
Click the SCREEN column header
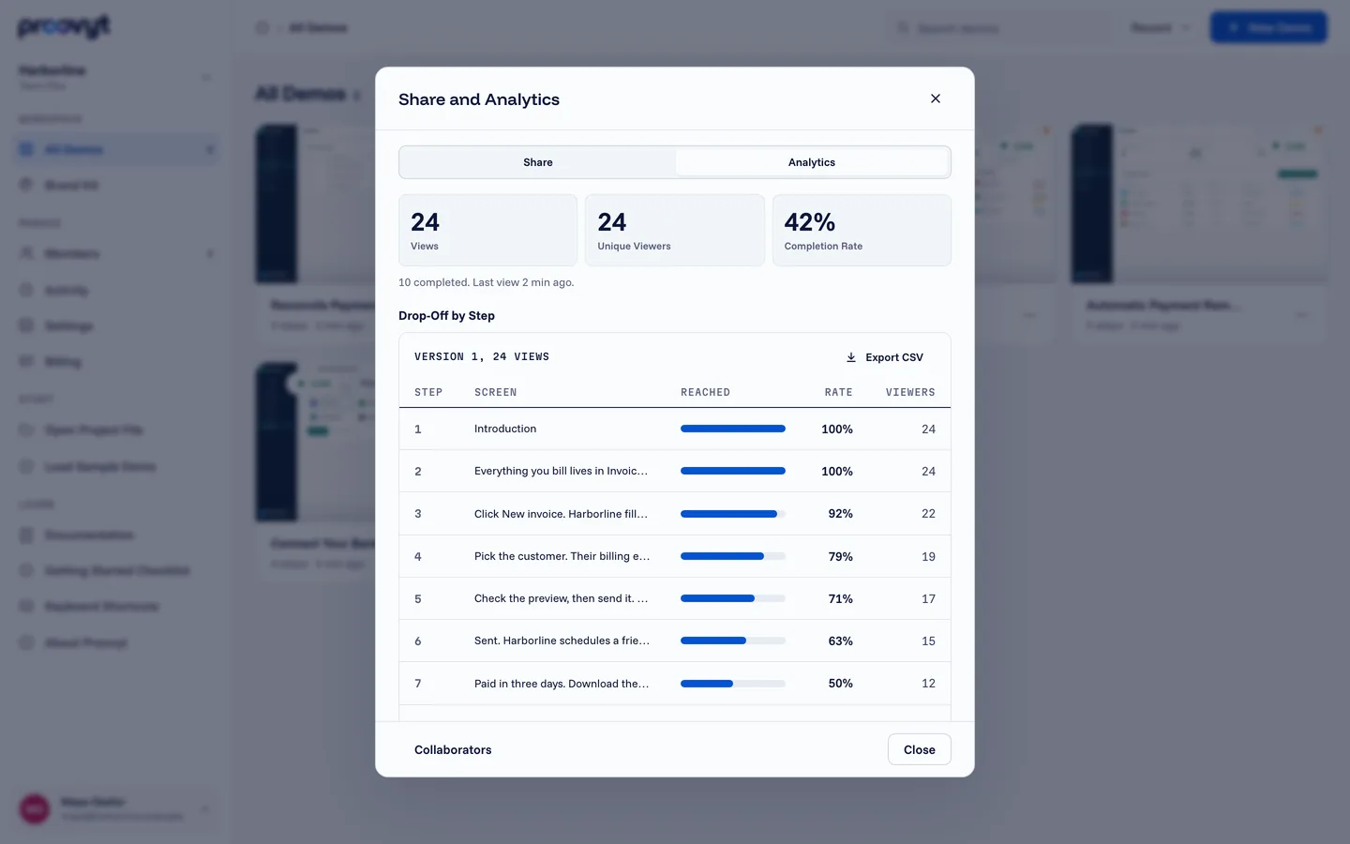496,392
